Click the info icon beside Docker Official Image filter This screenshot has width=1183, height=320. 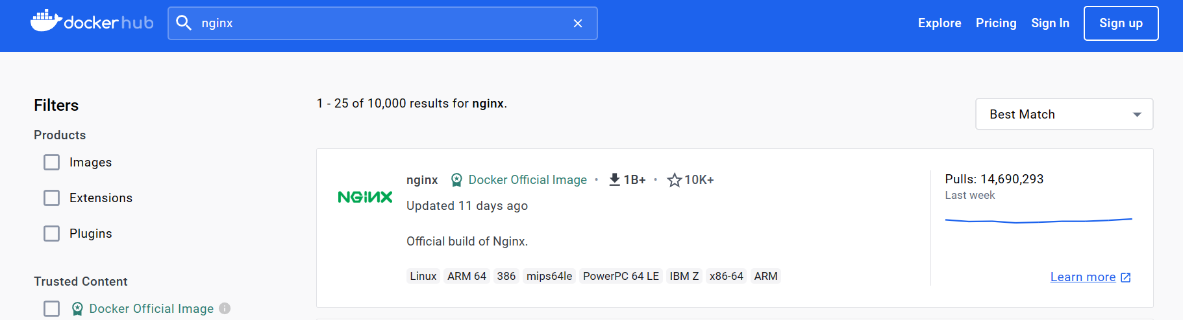point(225,308)
